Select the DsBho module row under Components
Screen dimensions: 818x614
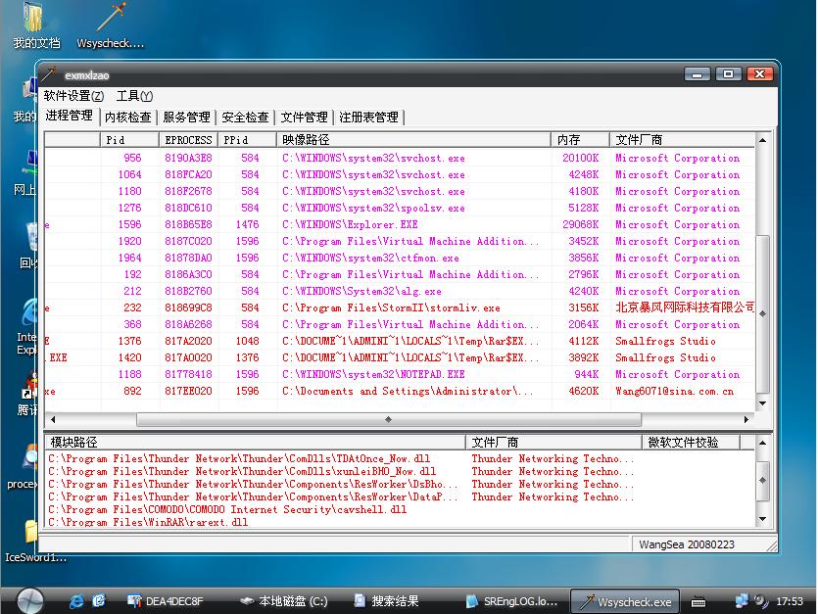click(400, 484)
